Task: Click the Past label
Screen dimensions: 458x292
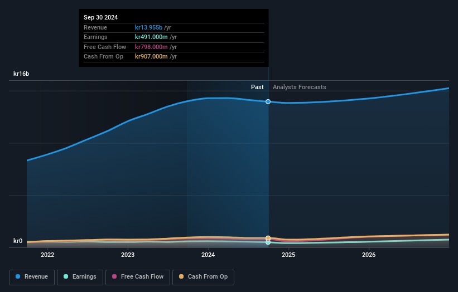Action: [257, 87]
